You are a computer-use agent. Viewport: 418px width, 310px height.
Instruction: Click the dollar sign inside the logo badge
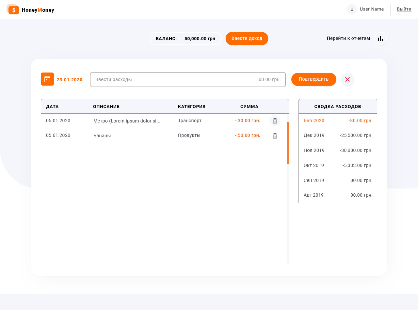[x=13, y=9]
